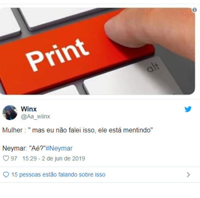Click the like count 97

click(14, 158)
